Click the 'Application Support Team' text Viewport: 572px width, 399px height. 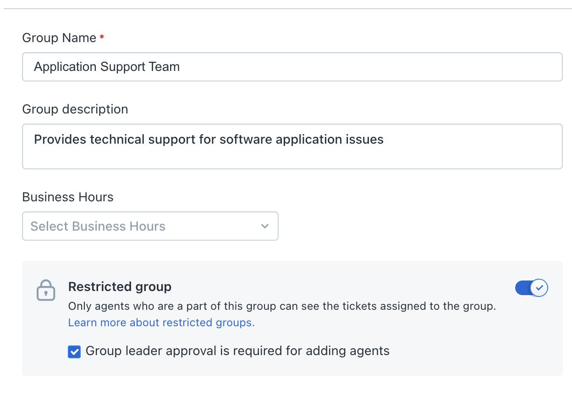107,67
